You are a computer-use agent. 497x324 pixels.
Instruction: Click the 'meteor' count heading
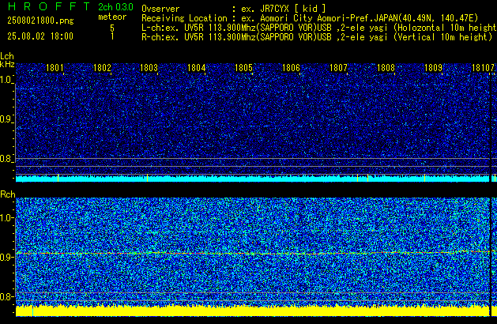(112, 17)
